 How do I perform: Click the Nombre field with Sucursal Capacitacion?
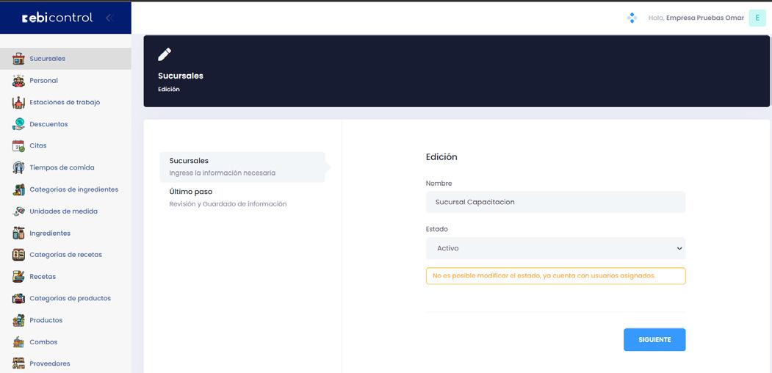pos(555,202)
